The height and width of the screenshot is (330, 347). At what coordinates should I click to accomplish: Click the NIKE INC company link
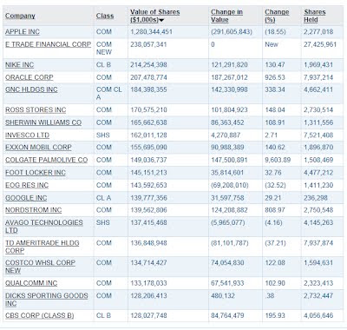click(19, 64)
